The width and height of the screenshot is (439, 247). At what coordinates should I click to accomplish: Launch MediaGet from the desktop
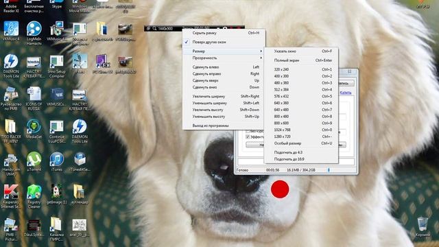click(x=34, y=129)
